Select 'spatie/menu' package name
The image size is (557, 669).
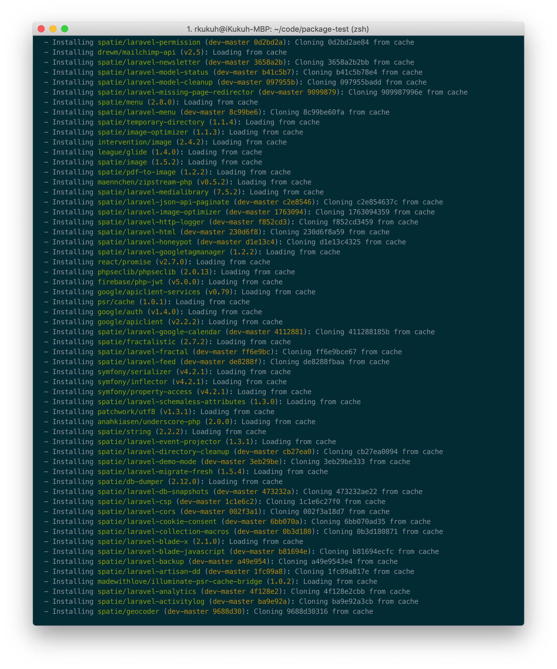coord(120,102)
